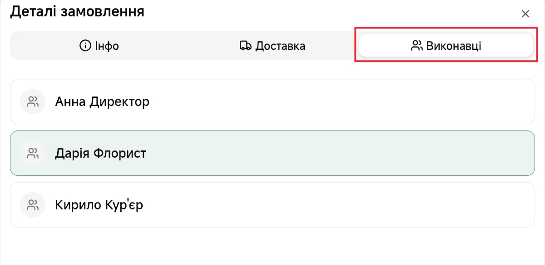Click the delivery truck icon
The width and height of the screenshot is (545, 265).
(x=245, y=46)
